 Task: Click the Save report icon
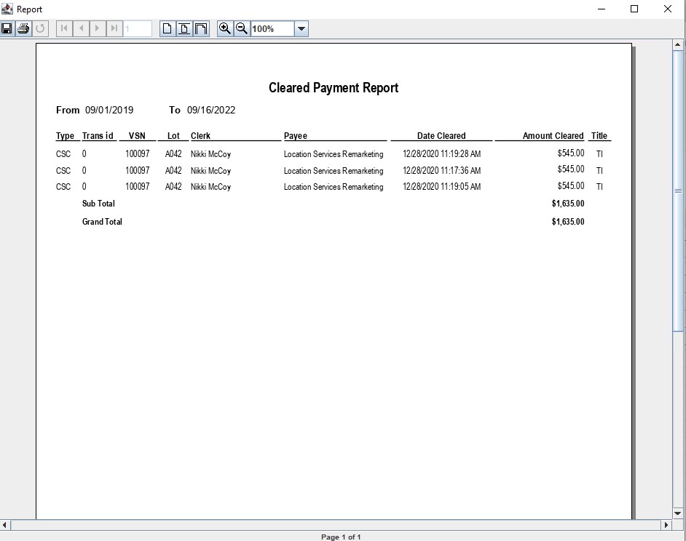pos(7,29)
